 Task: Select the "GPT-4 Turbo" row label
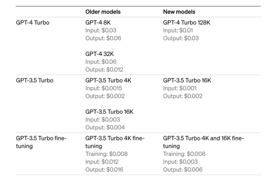point(33,22)
